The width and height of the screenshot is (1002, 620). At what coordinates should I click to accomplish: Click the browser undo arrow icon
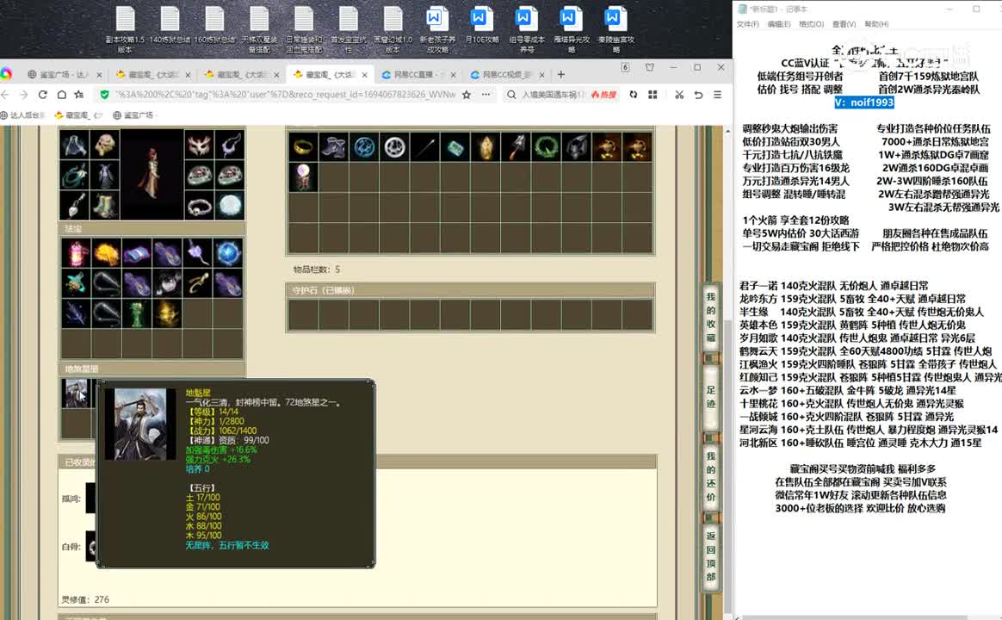(x=698, y=95)
